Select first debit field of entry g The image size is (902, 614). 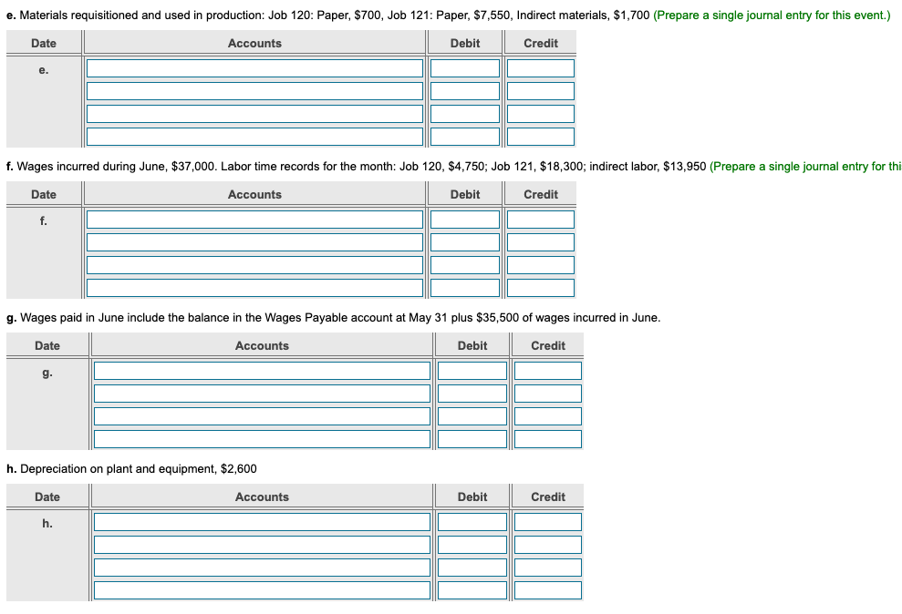point(472,371)
